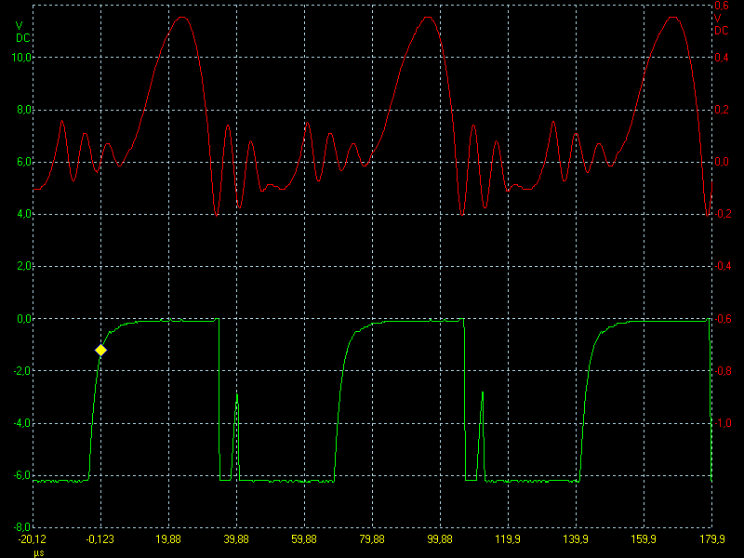Click the green axis value 0,0
Screen dimensions: 744x558
pos(24,319)
